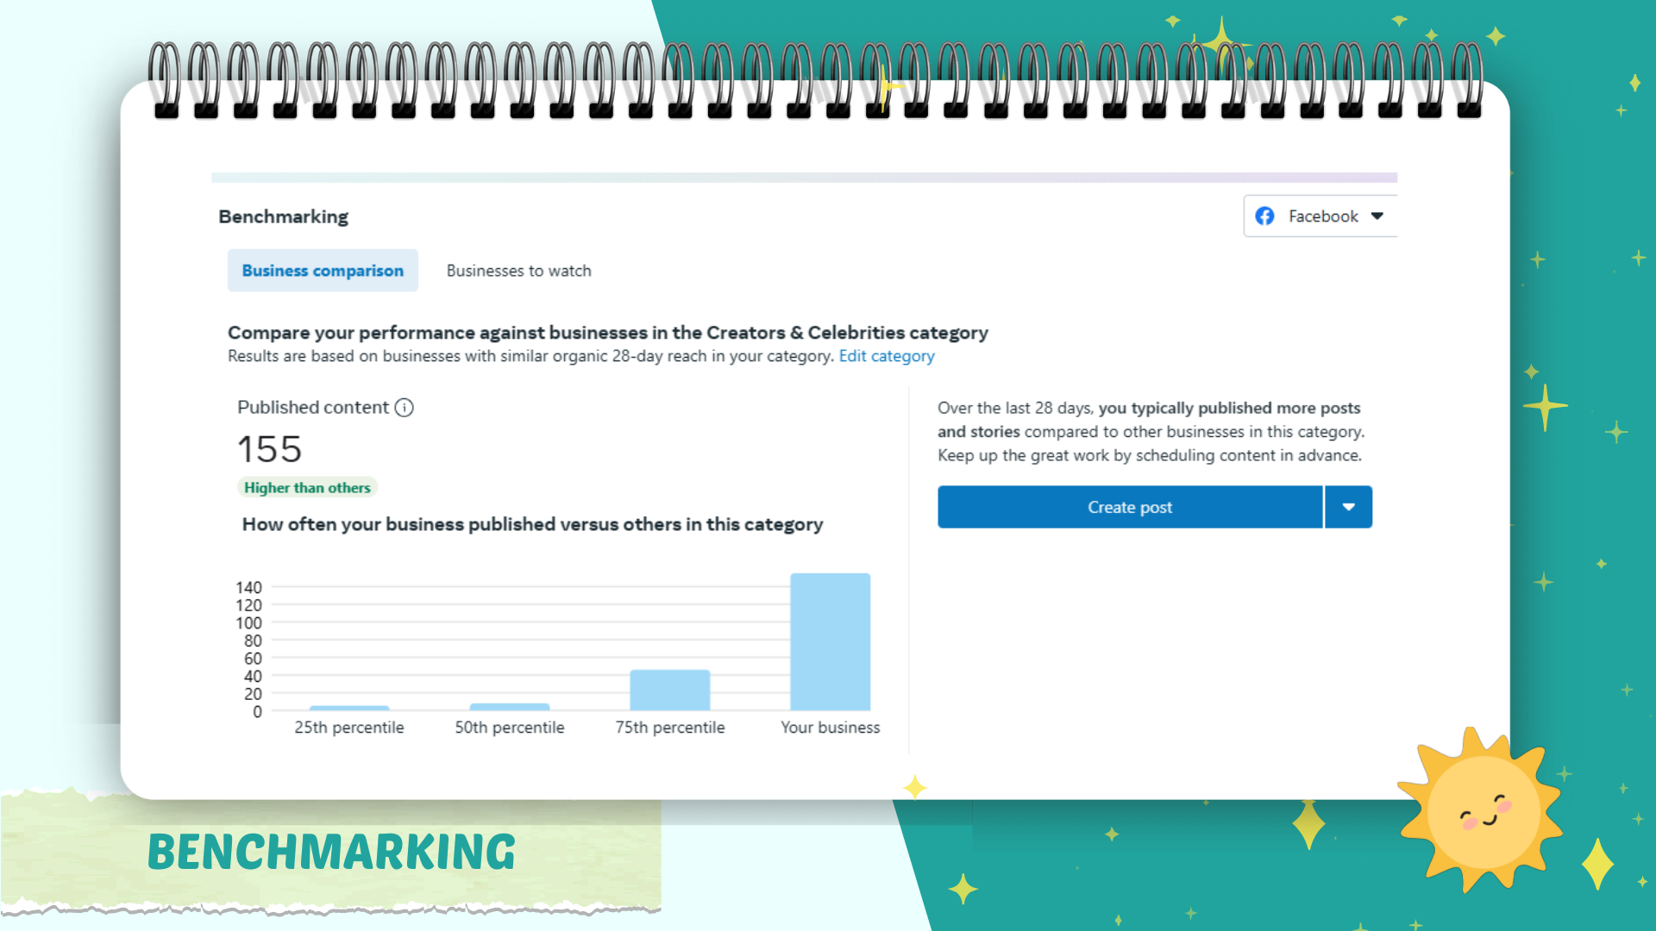Switch to Businesses to watch tab
This screenshot has height=931, width=1656.
click(x=518, y=271)
